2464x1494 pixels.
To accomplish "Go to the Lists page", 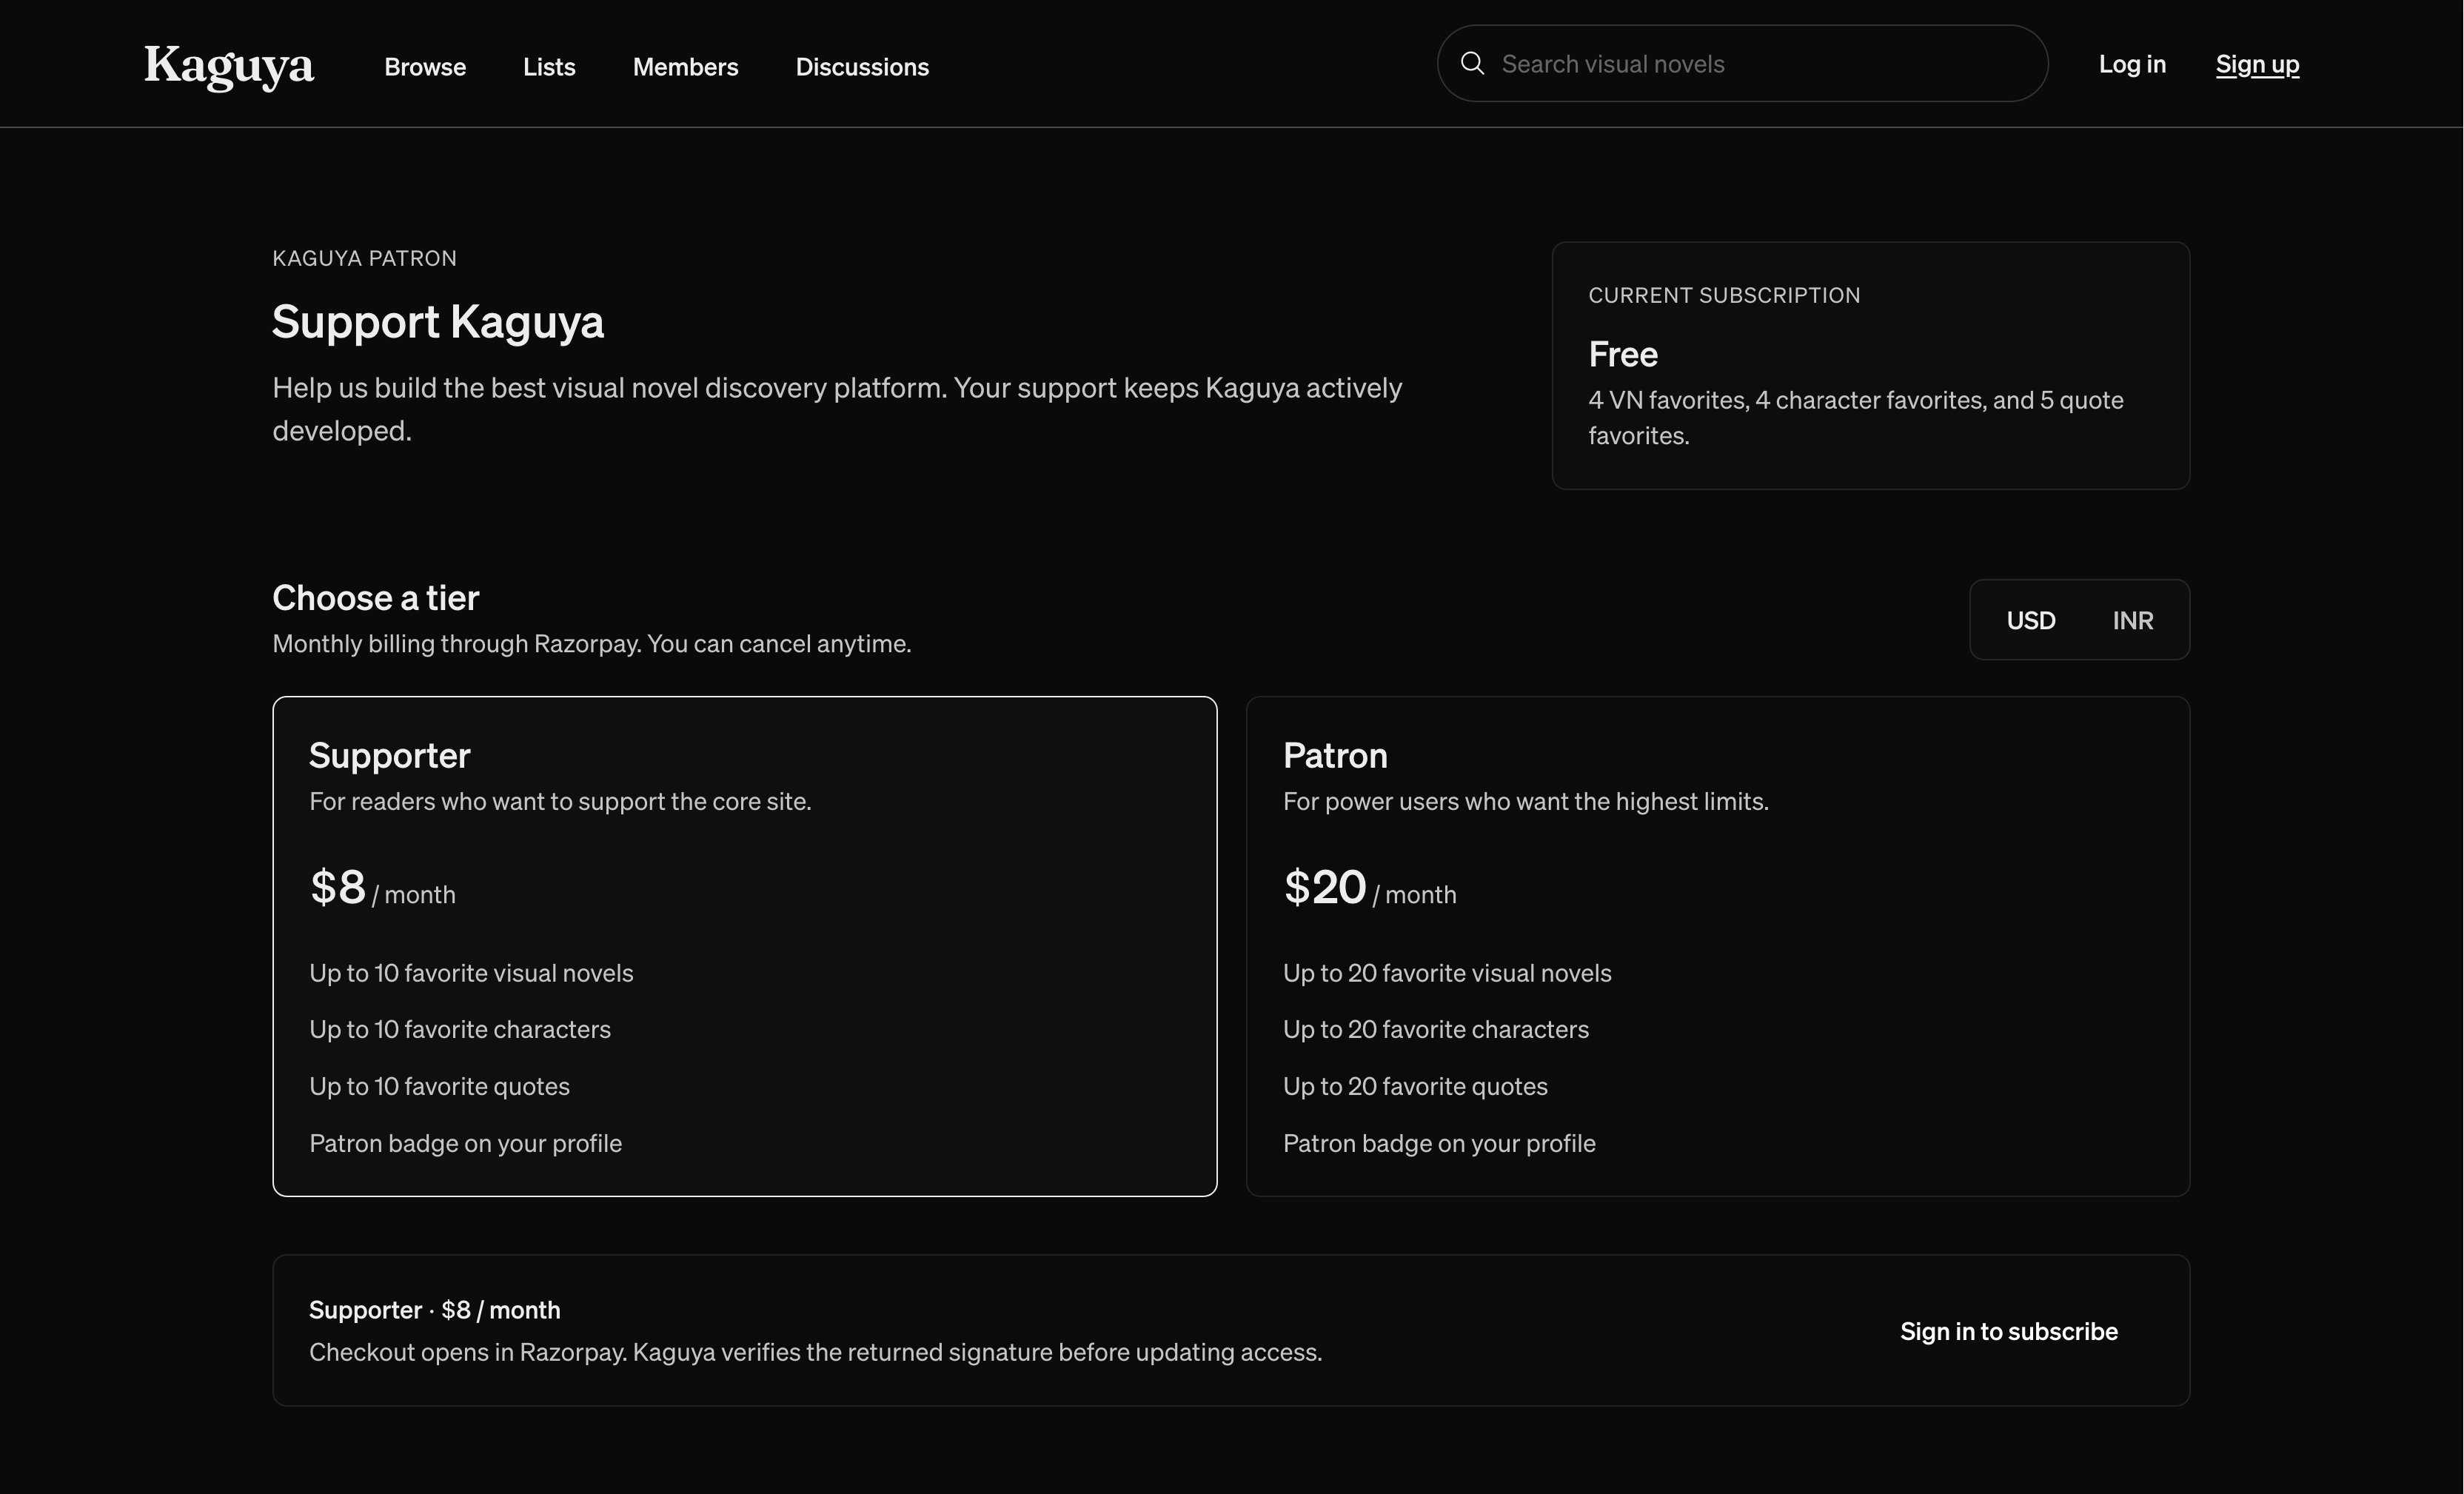I will [549, 67].
